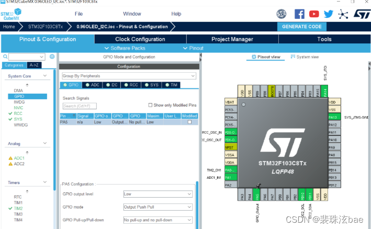This screenshot has width=371, height=229.
Task: Open ST Facebook page icon
Action: click(x=299, y=14)
